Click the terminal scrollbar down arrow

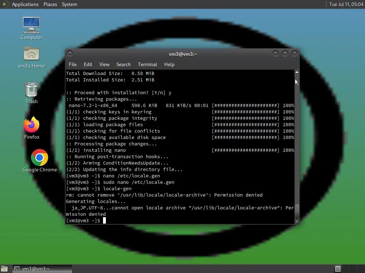click(x=297, y=221)
